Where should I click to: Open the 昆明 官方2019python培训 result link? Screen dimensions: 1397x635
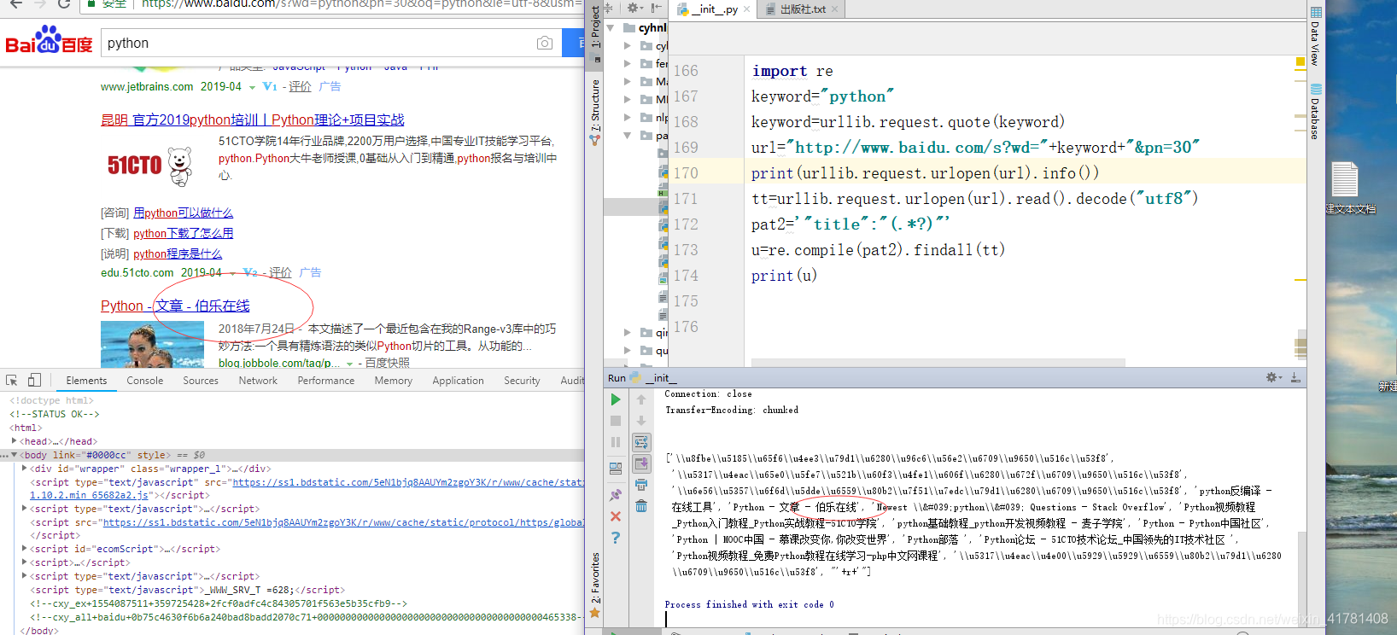click(253, 119)
